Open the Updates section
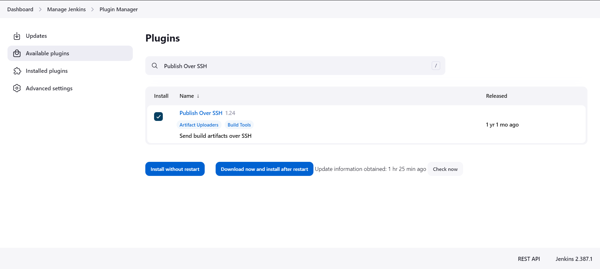The width and height of the screenshot is (600, 269). (x=70, y=36)
